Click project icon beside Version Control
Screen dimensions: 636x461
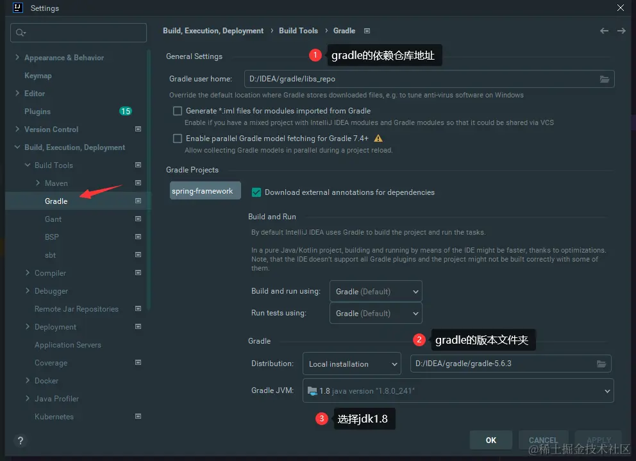pos(138,129)
